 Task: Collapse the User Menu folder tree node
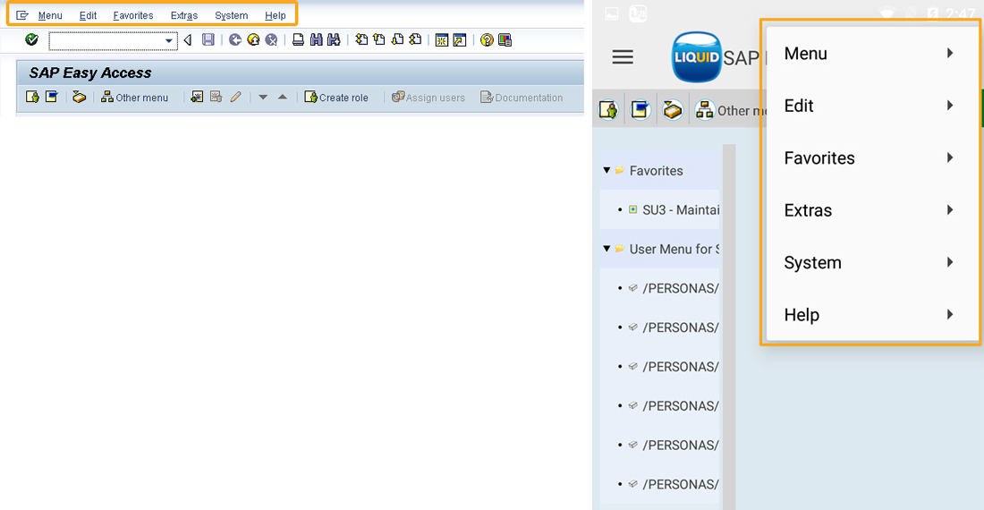click(x=607, y=249)
